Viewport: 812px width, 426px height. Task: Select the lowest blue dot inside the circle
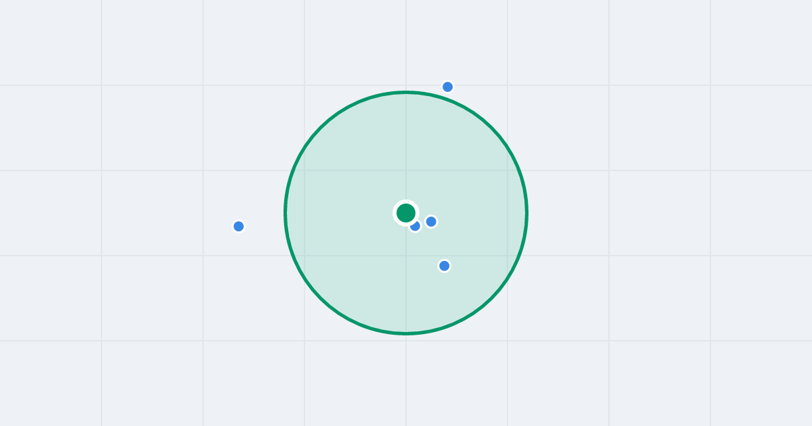tap(444, 266)
